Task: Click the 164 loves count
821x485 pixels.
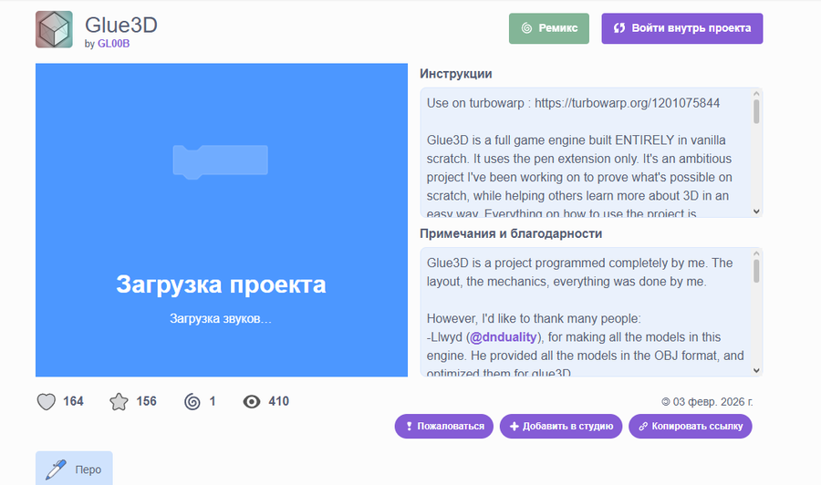Action: 73,401
